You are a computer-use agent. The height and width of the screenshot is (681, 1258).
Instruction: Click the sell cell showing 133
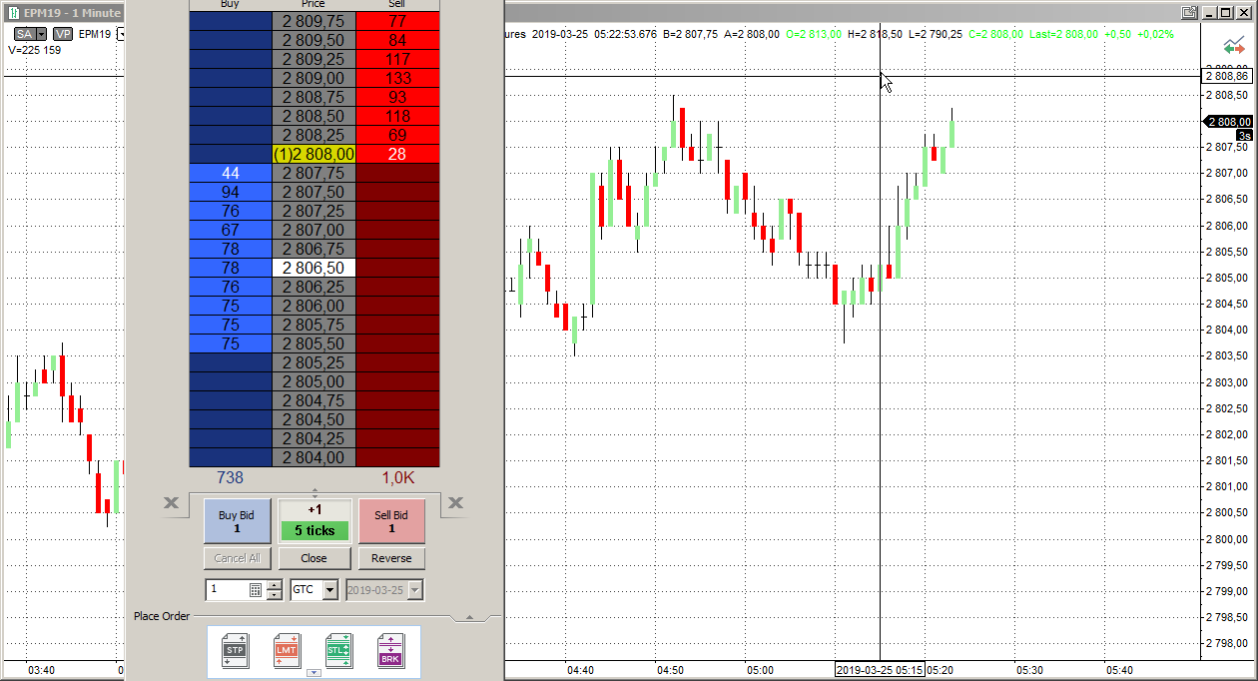click(397, 78)
